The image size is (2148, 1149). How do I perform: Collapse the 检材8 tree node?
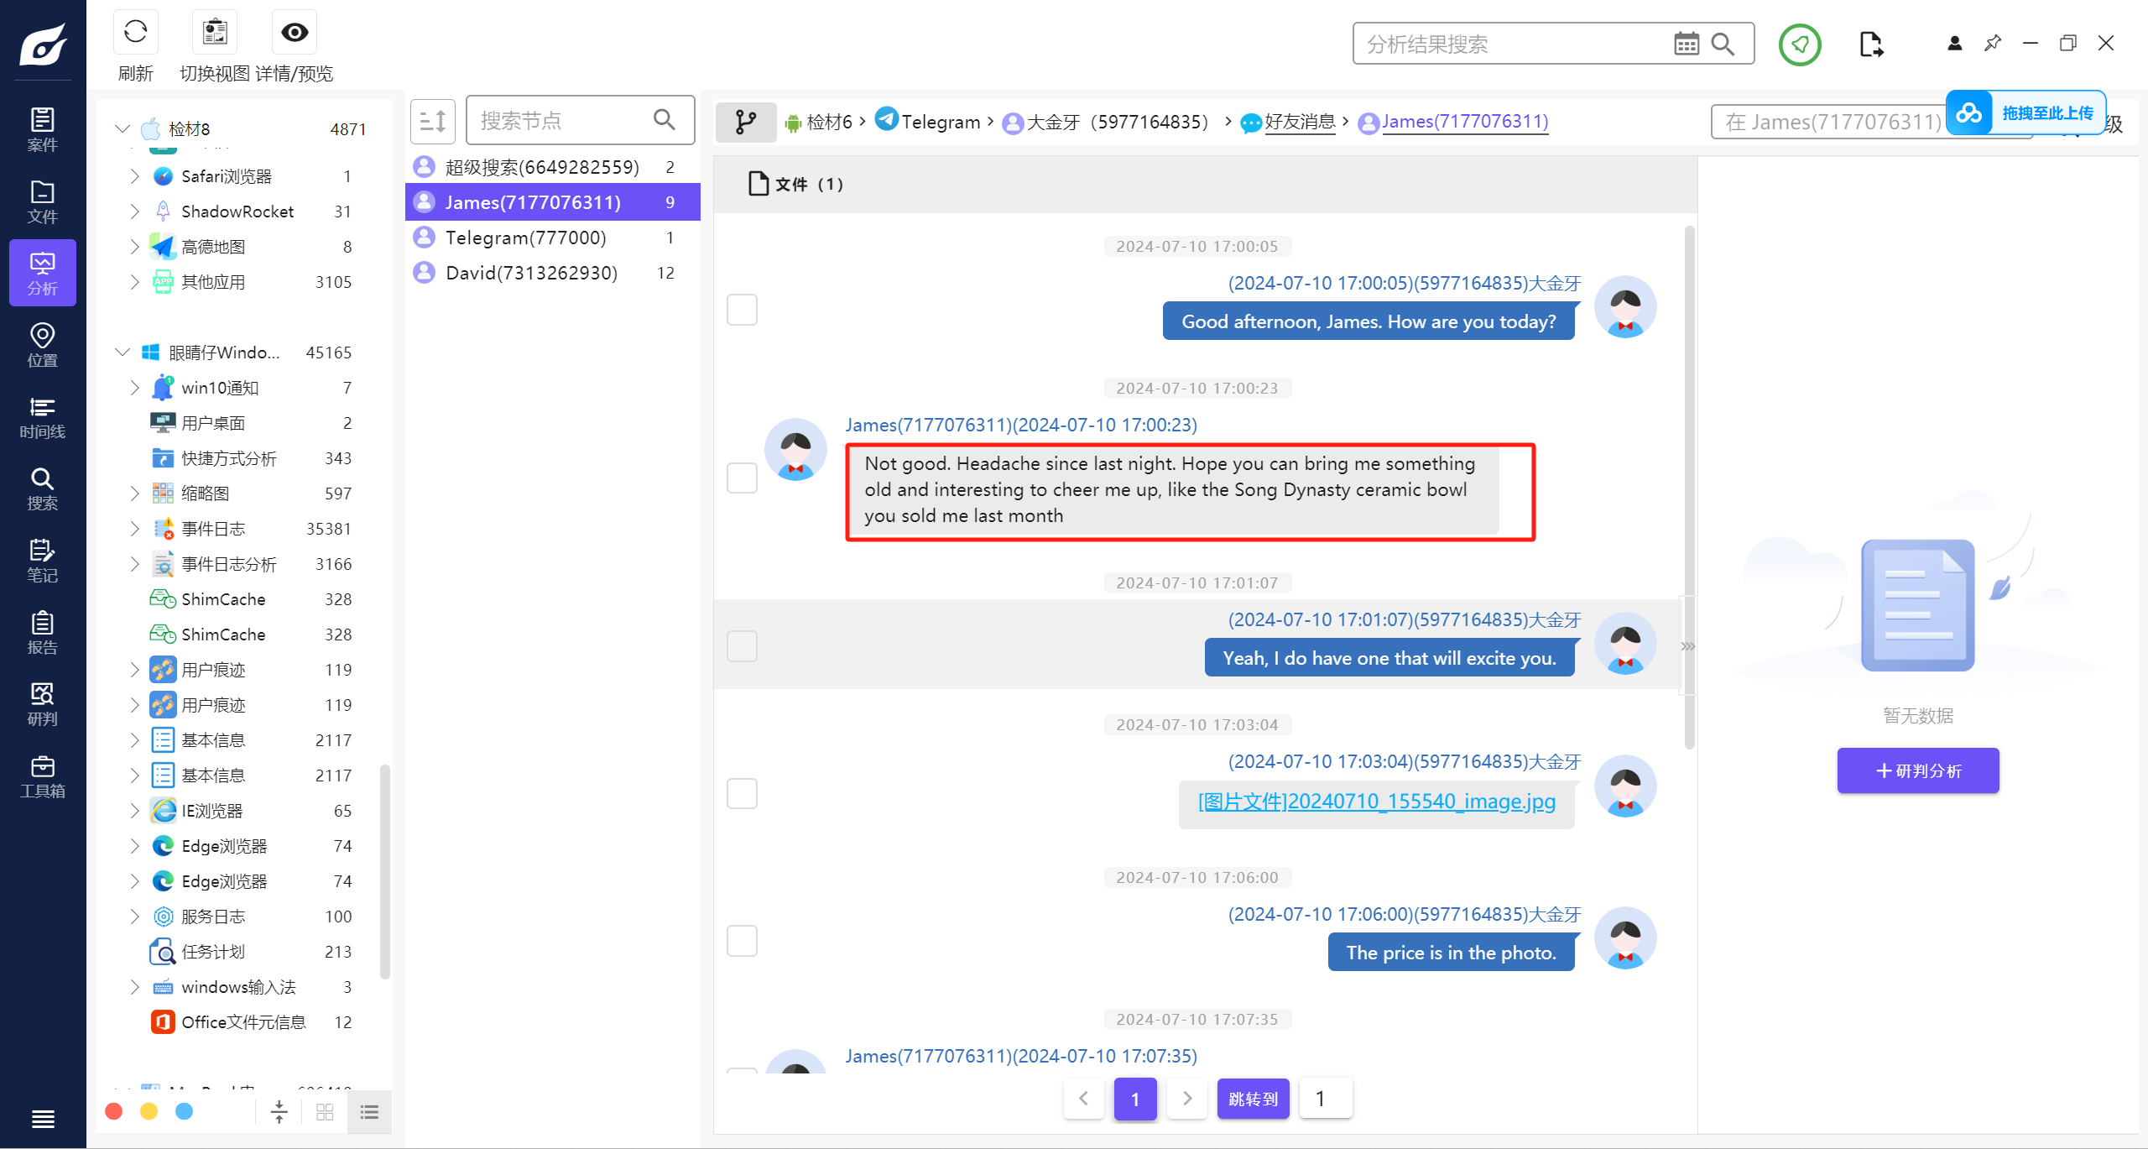[x=123, y=129]
